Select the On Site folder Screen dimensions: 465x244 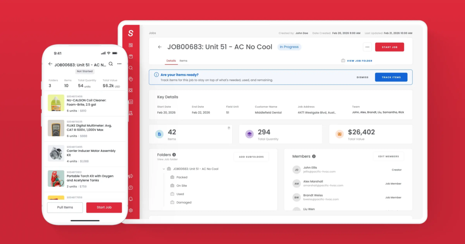[x=182, y=186]
